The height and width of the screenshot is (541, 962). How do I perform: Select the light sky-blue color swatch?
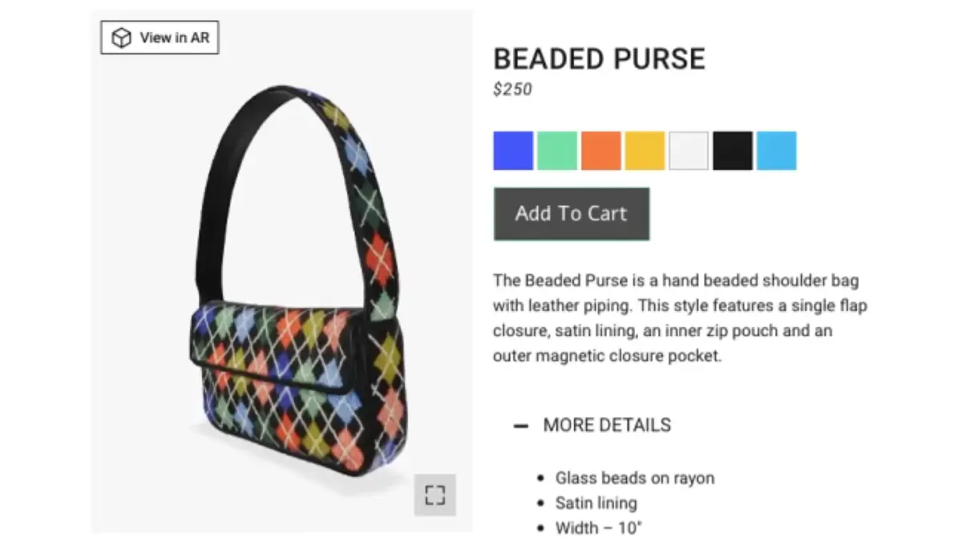tap(776, 151)
